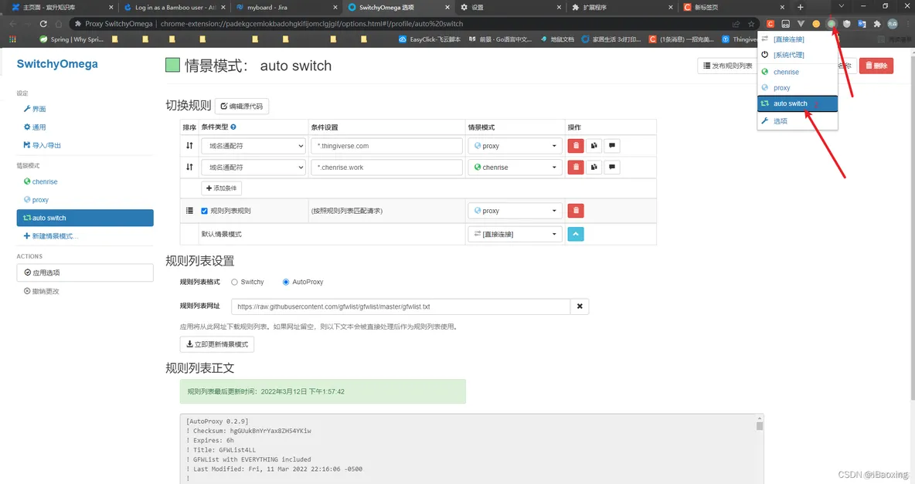Click the edit source code button
915x484 pixels.
click(x=242, y=106)
